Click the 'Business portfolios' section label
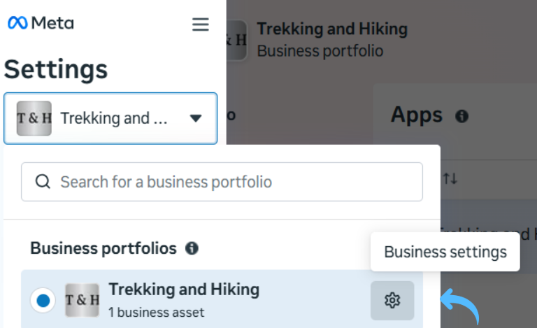 click(x=103, y=248)
